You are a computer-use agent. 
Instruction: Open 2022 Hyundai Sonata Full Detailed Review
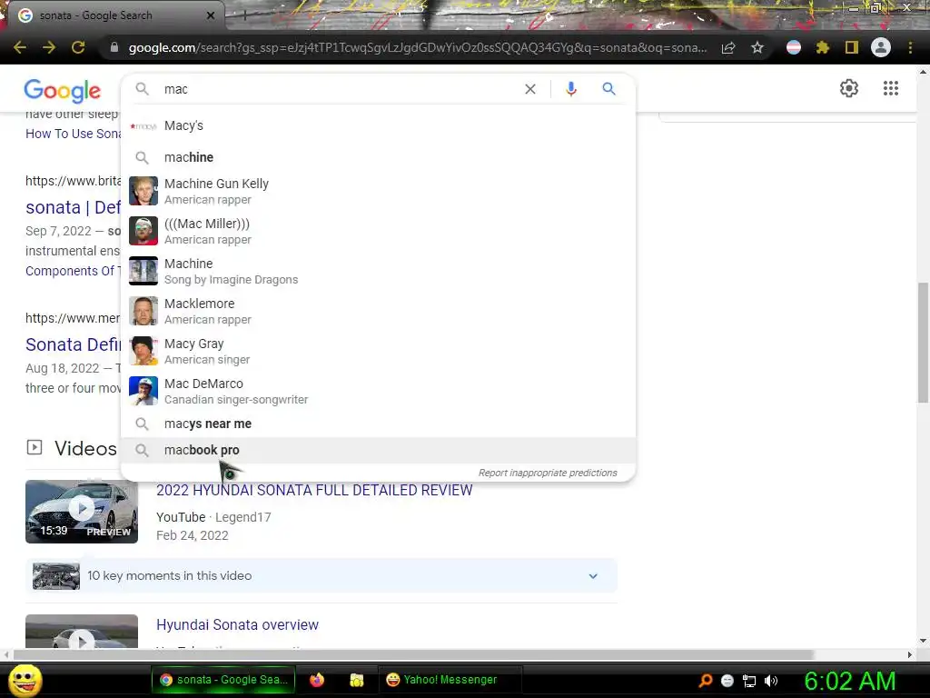314,490
